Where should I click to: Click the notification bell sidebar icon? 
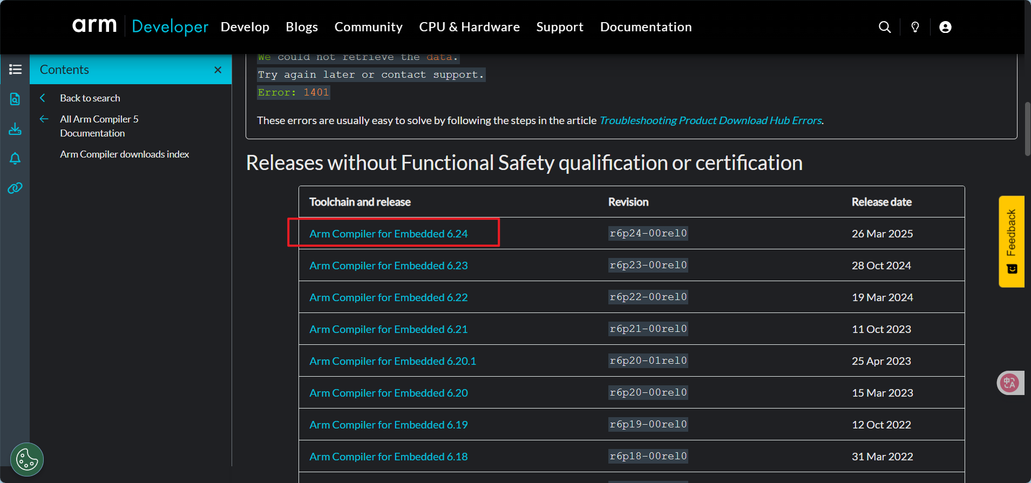(15, 158)
